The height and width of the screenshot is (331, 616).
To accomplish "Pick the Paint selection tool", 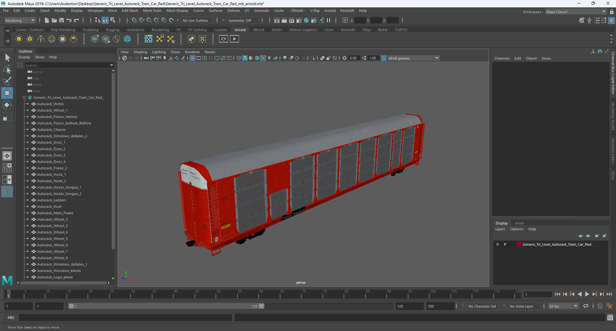I will (x=7, y=81).
